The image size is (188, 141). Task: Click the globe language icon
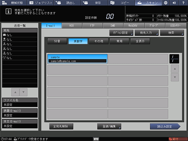coord(165,3)
